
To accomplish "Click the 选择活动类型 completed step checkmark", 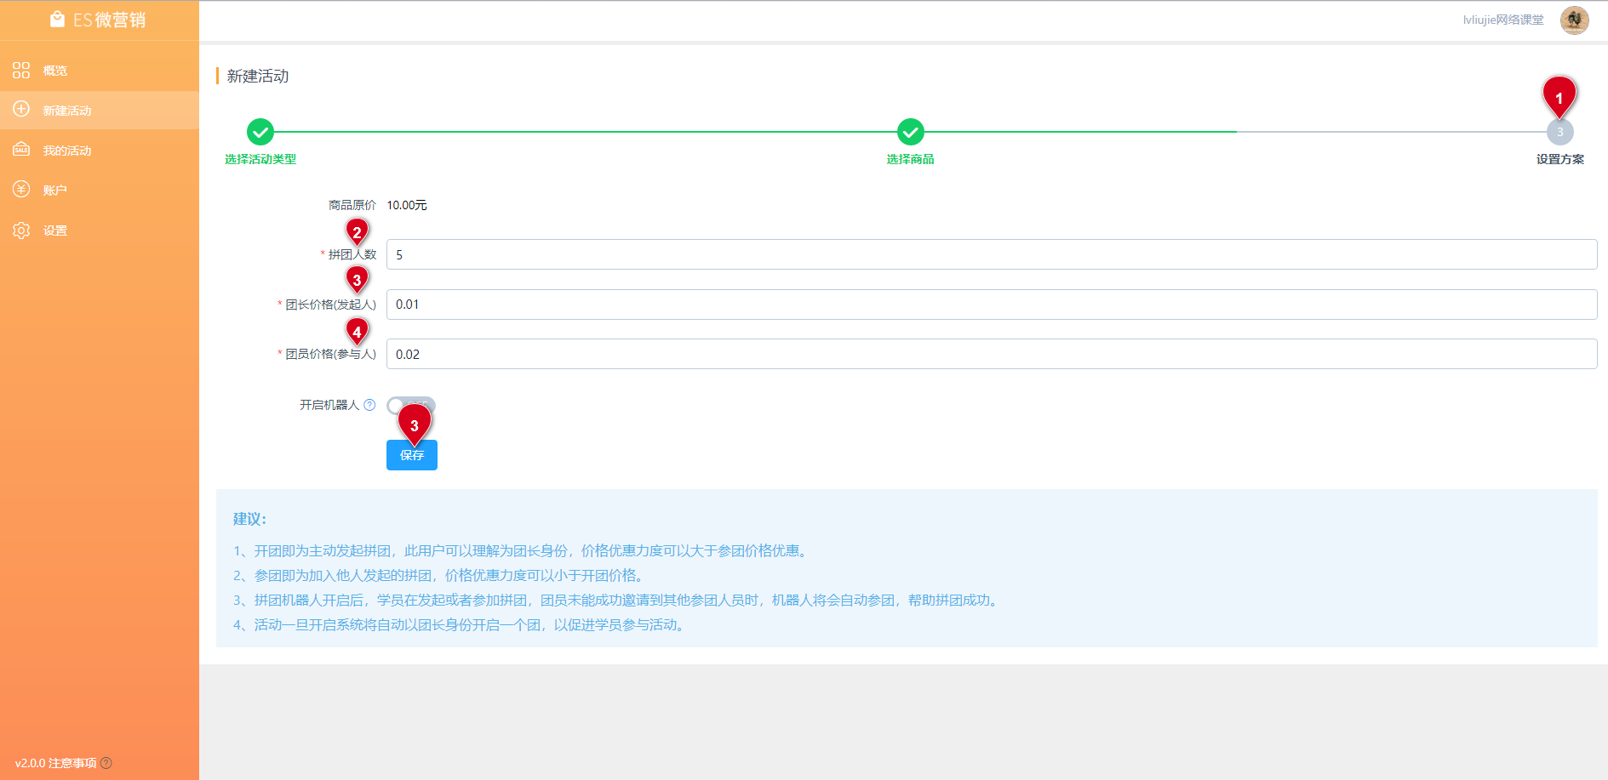I will pos(260,132).
